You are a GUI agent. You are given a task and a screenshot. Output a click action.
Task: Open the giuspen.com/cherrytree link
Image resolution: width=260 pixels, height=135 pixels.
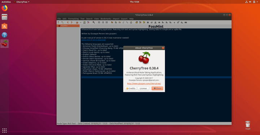144,84
